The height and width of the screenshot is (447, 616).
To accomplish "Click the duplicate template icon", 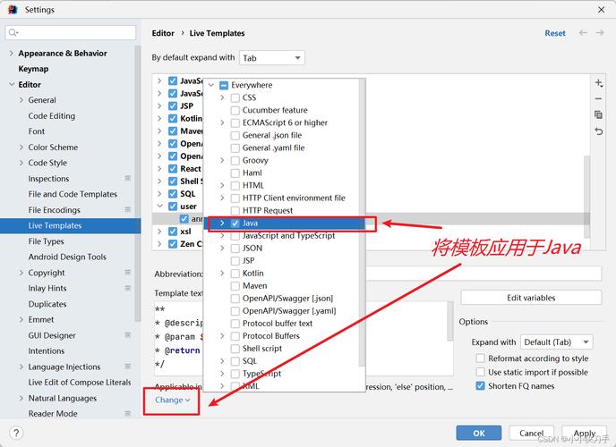I will (599, 114).
